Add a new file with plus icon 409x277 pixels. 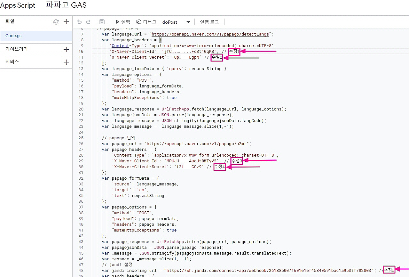coord(66,22)
